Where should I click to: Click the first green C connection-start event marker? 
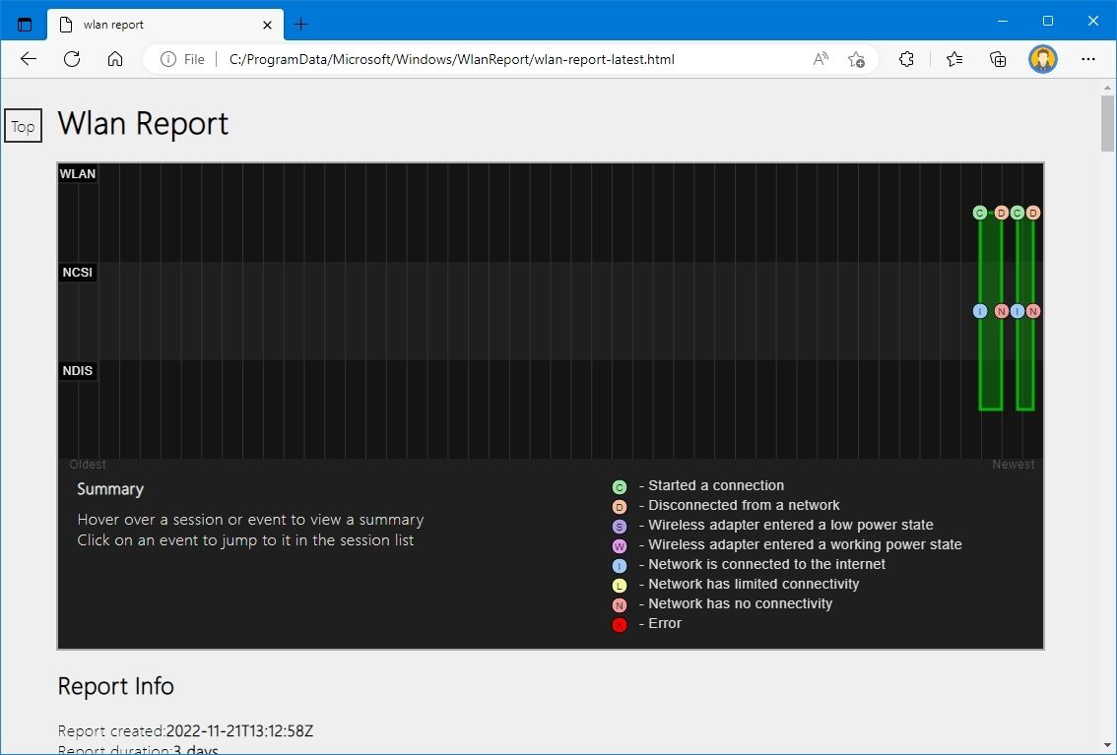pyautogui.click(x=979, y=212)
